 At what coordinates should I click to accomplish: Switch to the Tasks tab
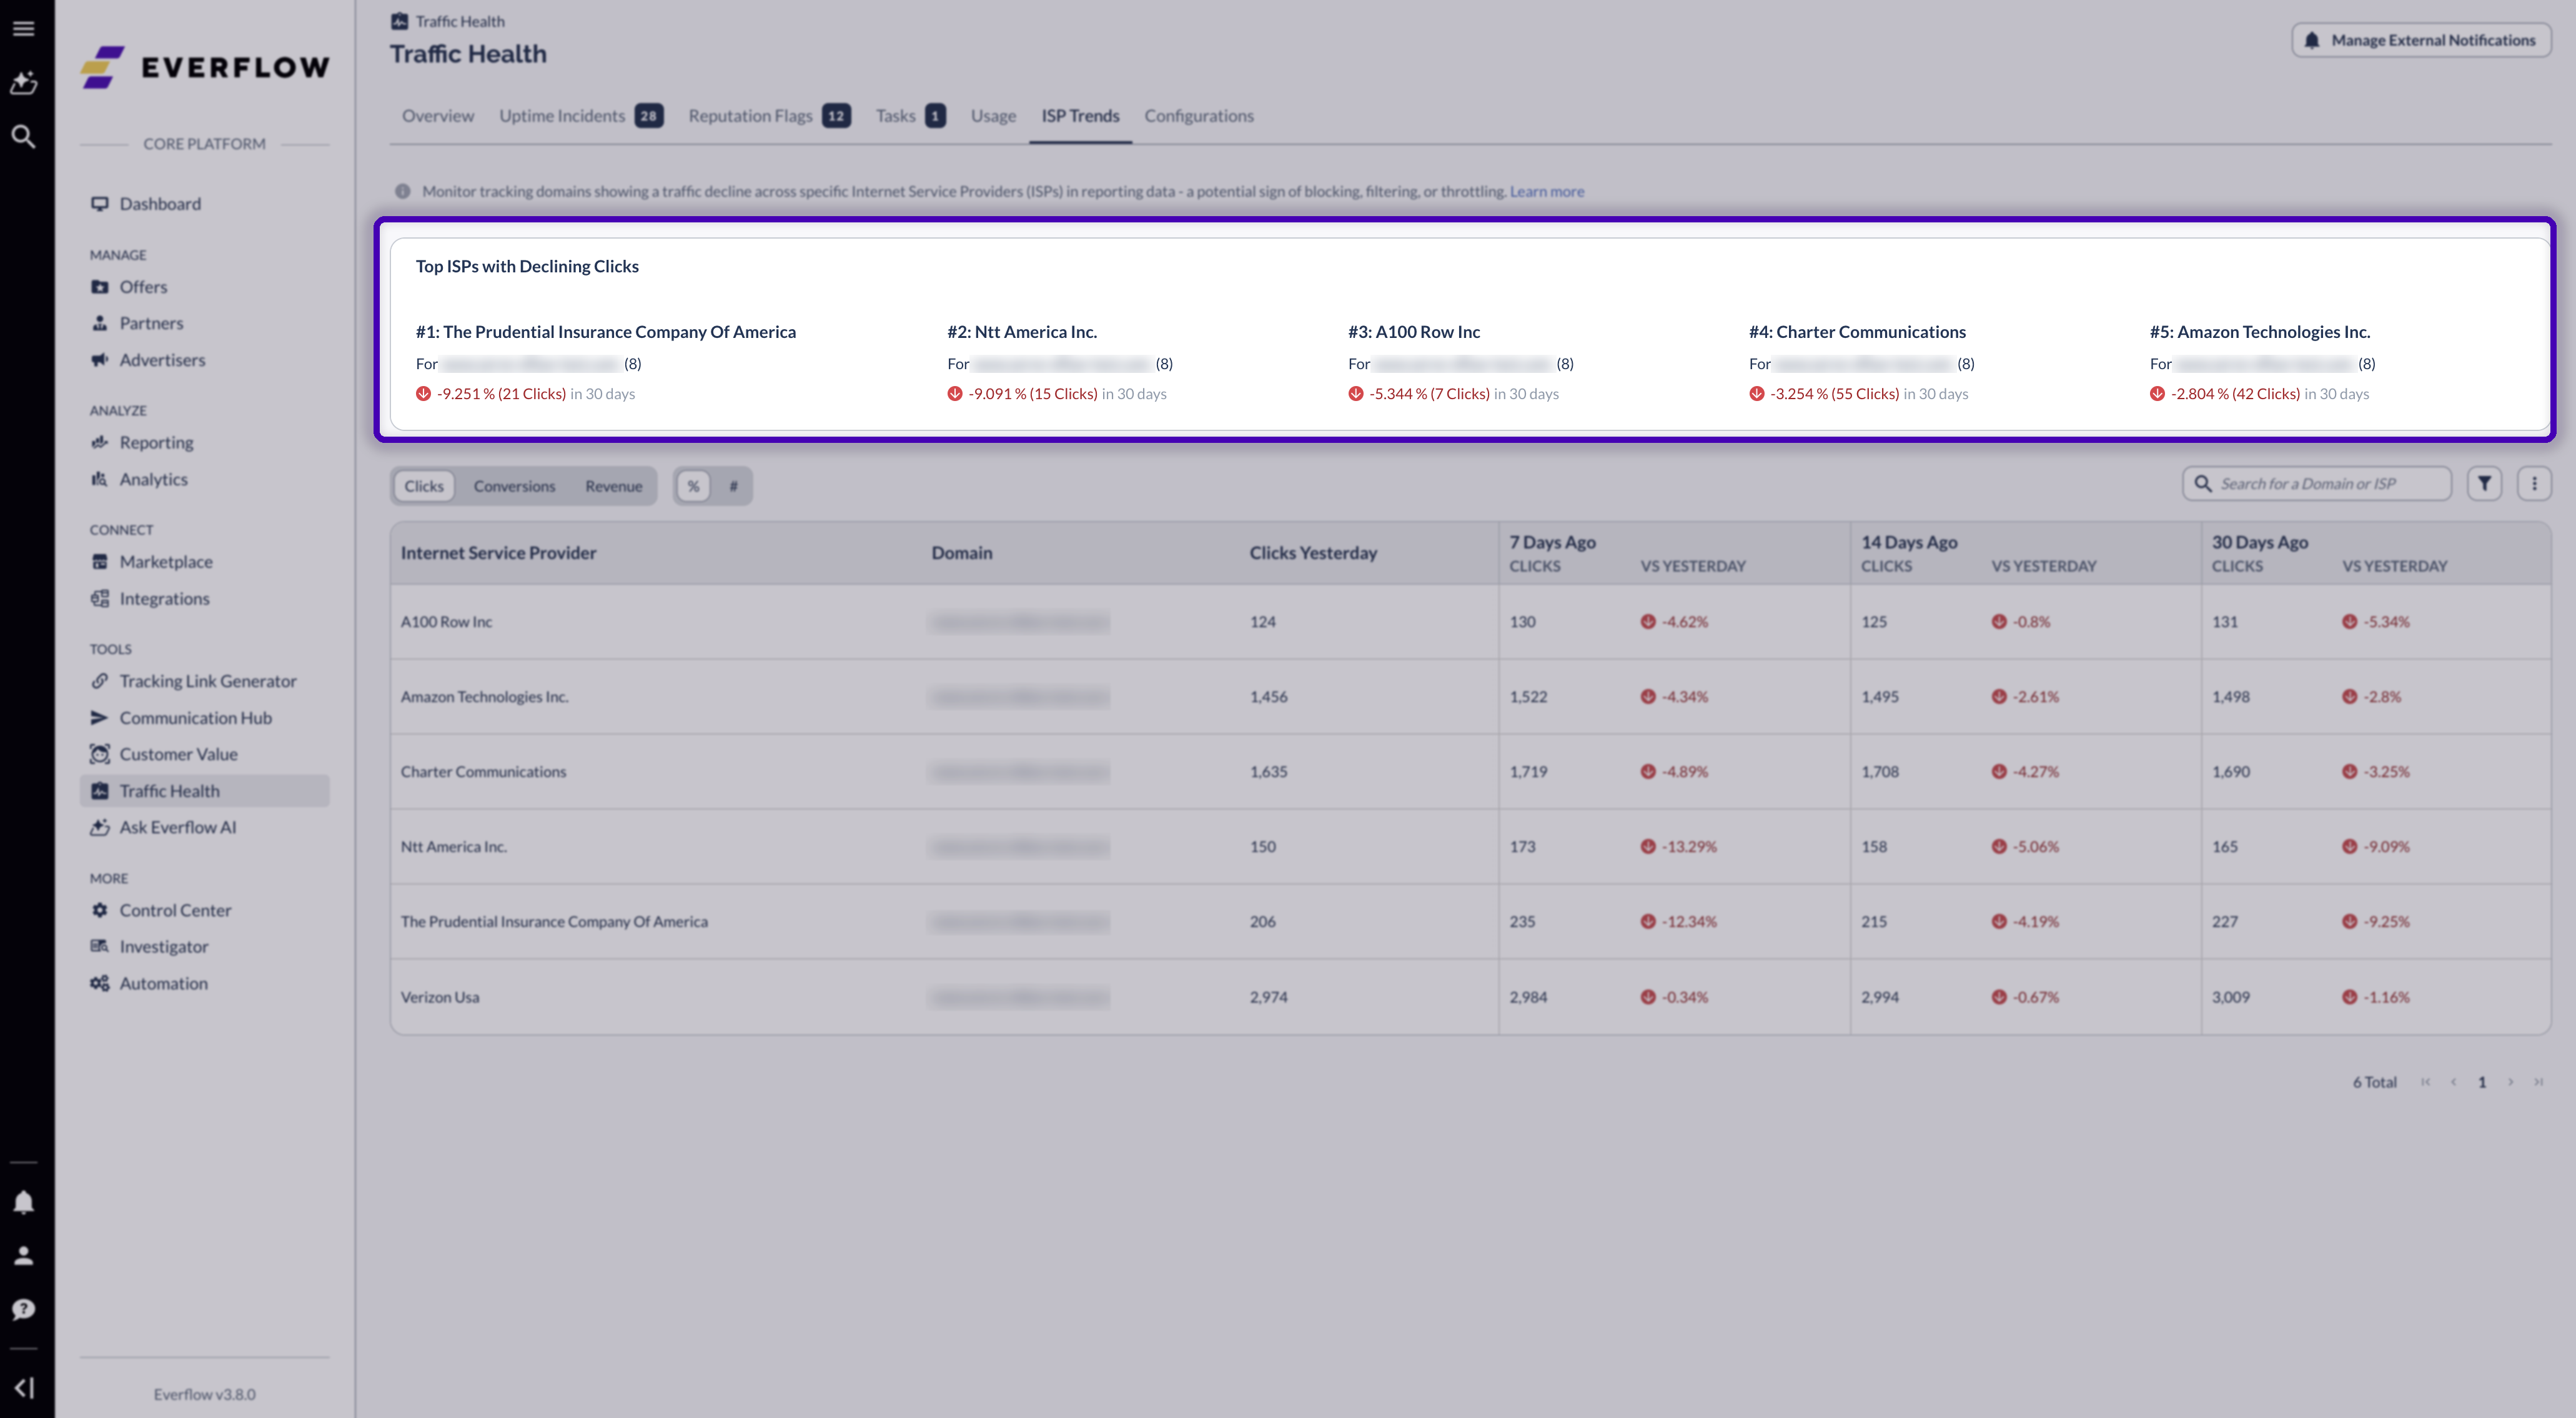[910, 116]
